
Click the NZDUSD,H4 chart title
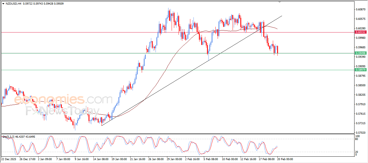point(14,3)
